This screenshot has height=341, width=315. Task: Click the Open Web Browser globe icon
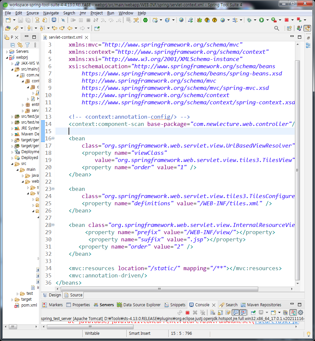coord(181,20)
